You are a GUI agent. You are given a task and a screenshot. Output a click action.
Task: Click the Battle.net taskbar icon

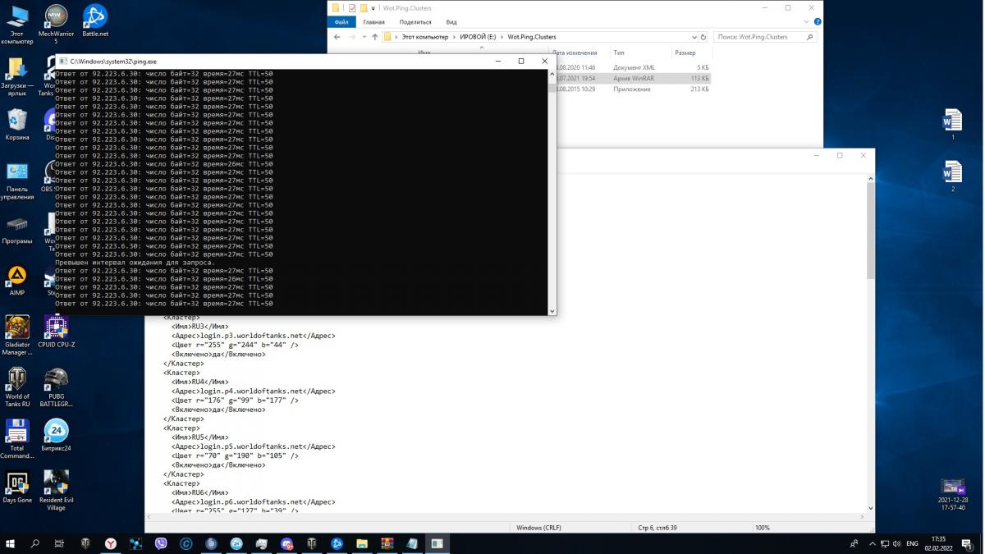point(337,543)
